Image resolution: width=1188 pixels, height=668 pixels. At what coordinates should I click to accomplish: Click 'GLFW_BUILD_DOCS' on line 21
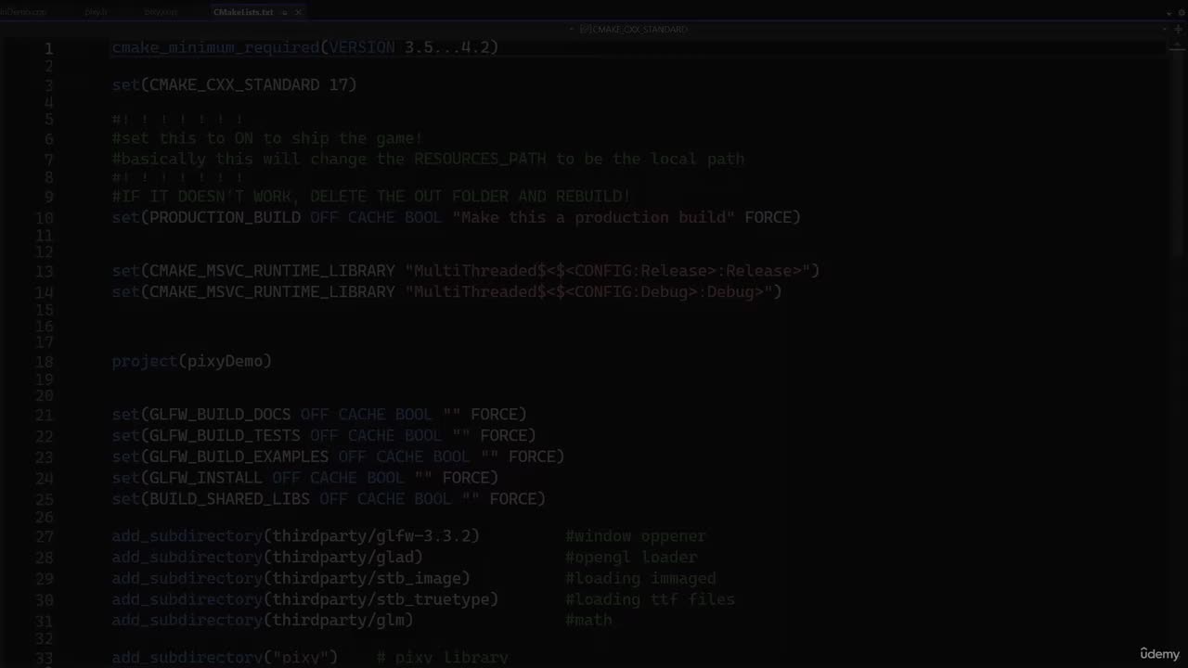click(220, 414)
